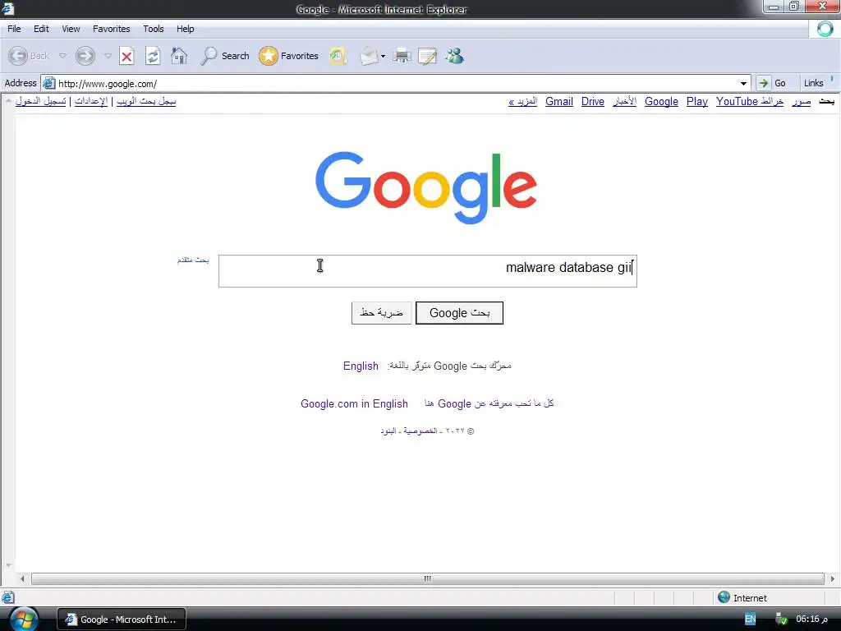The image size is (841, 631).
Task: Go to the Home page icon
Action: (x=179, y=56)
